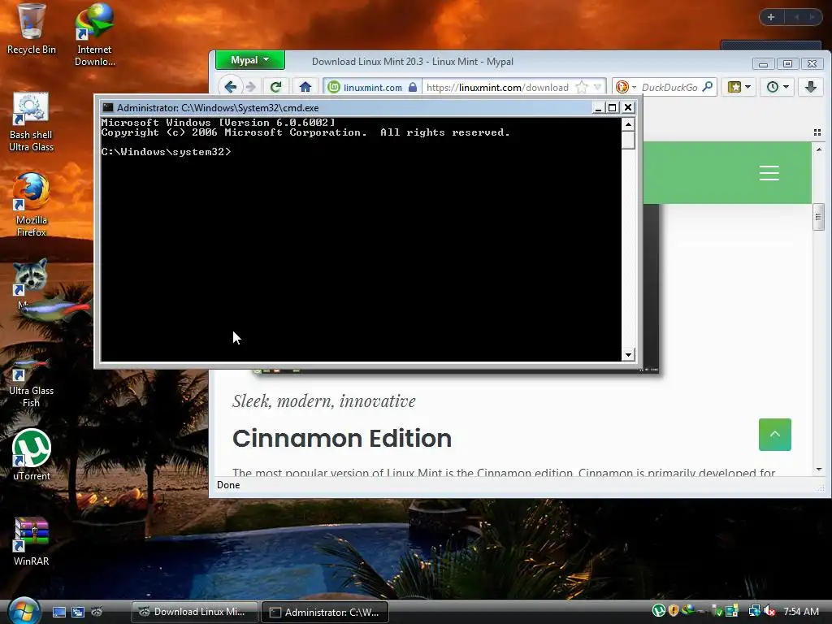Open the Mypal home page button
The height and width of the screenshot is (624, 832).
coord(305,87)
